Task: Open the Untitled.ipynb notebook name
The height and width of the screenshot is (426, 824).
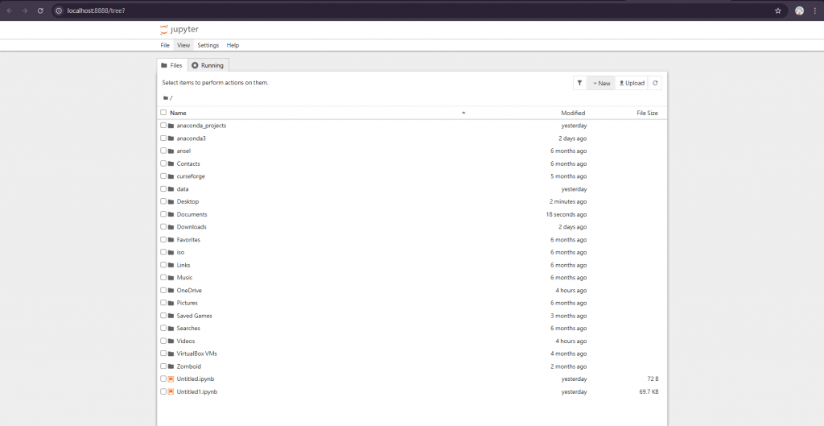Action: tap(196, 378)
